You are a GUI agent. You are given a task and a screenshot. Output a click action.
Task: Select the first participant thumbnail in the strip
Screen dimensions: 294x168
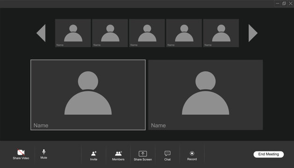[x=73, y=33]
